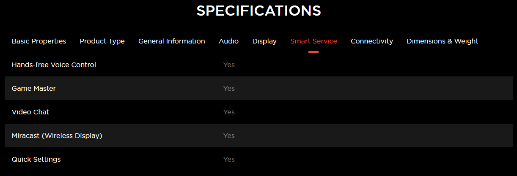Open the Basic Properties tab

click(39, 41)
